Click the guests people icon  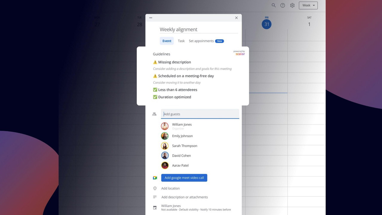[x=154, y=114]
